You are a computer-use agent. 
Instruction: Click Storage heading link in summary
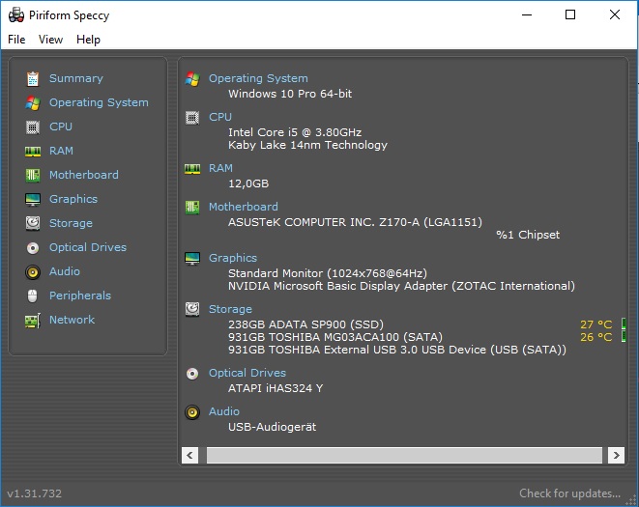tap(230, 309)
